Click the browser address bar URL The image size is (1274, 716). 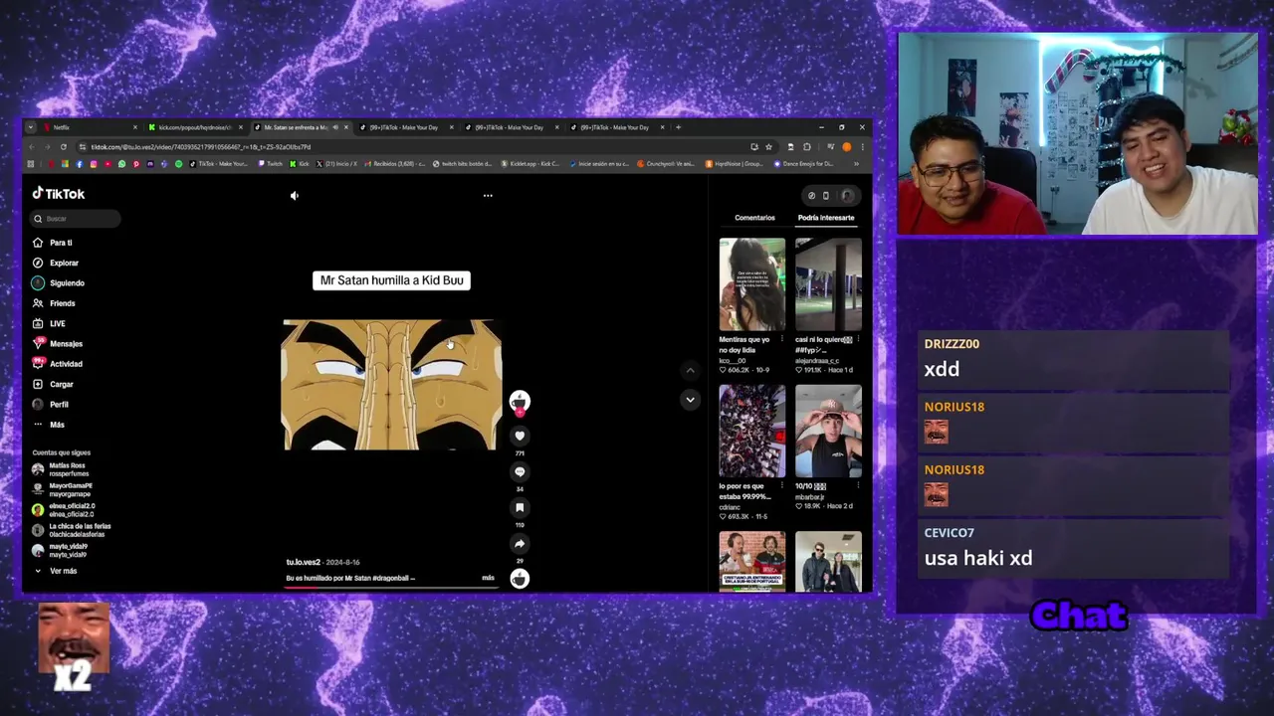201,147
